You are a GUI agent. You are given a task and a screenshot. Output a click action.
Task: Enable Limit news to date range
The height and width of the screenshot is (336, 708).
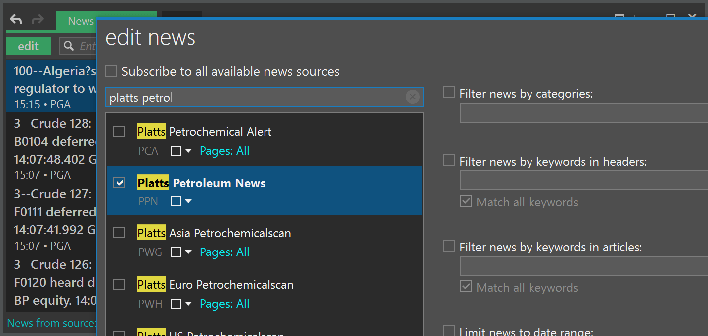449,331
